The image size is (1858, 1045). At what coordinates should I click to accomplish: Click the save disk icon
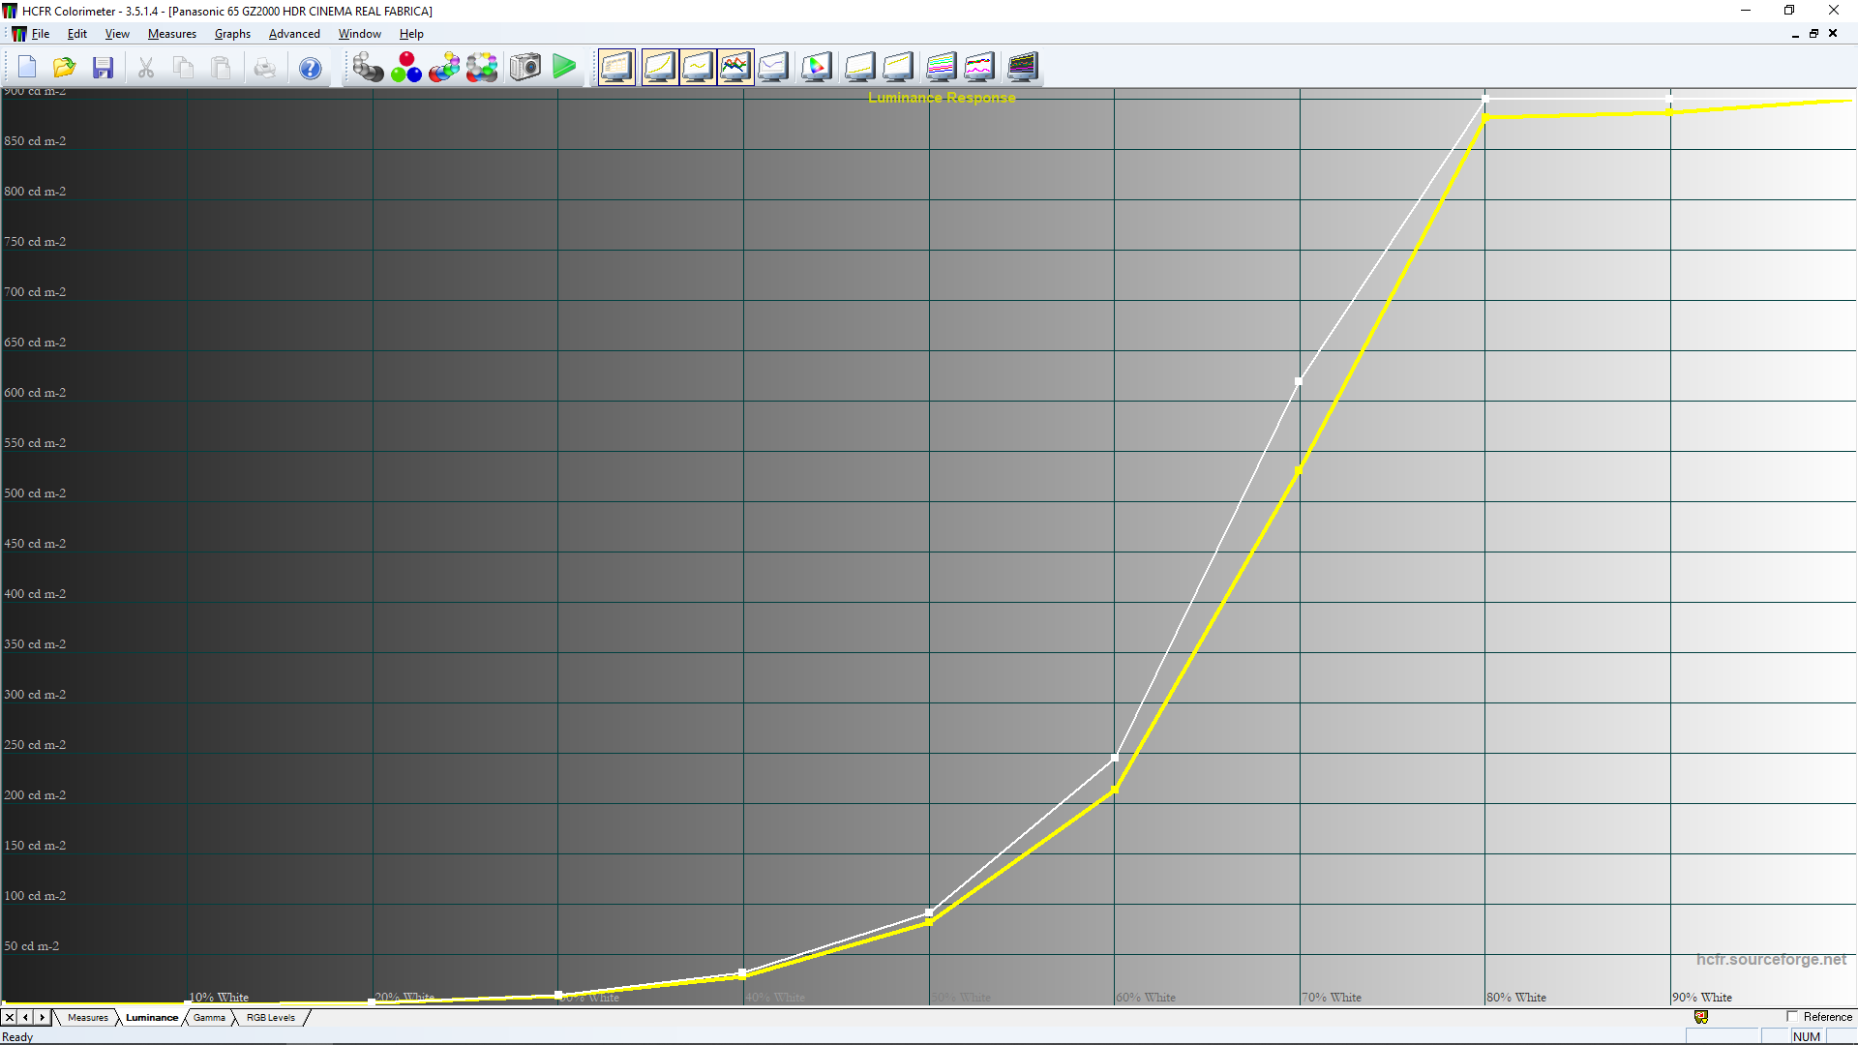click(x=104, y=68)
